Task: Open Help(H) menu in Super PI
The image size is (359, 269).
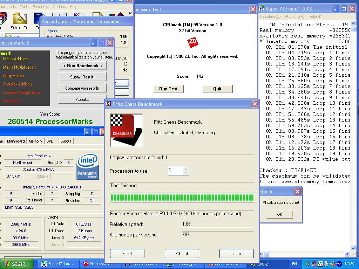Action: (x=315, y=16)
